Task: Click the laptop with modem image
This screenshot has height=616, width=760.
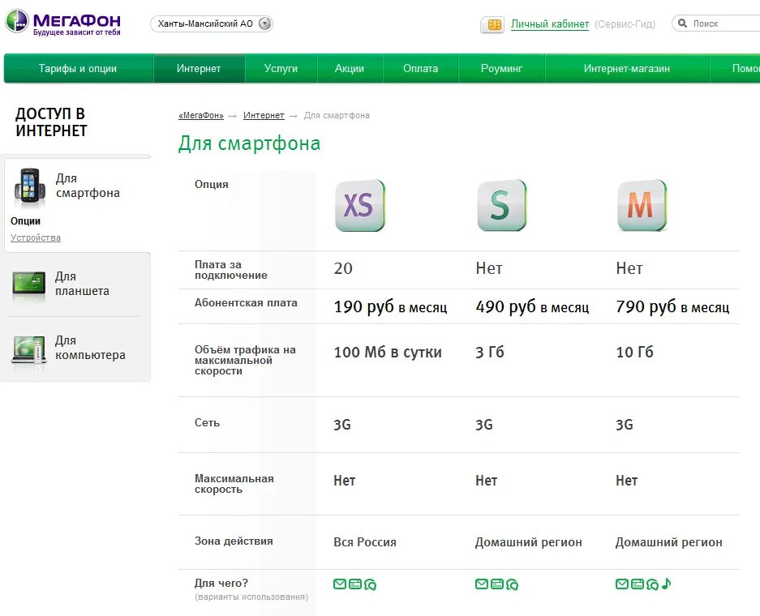Action: click(29, 352)
